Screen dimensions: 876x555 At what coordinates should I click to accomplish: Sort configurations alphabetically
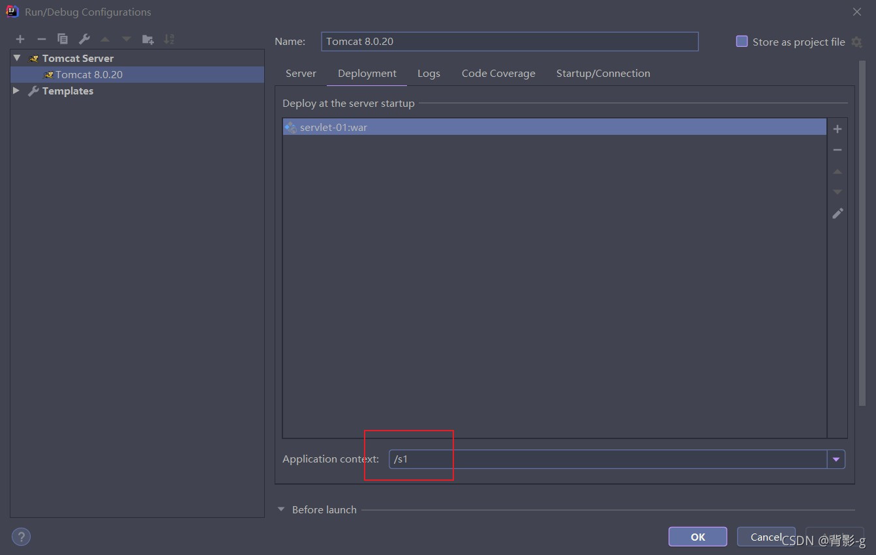(169, 39)
